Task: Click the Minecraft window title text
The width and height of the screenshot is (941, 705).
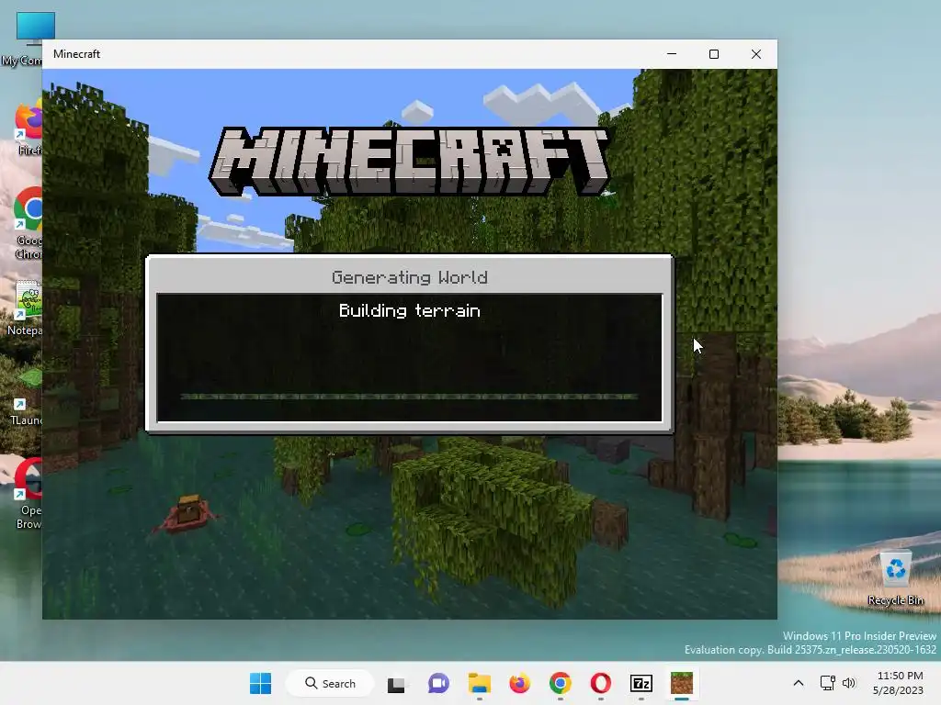Action: click(x=76, y=54)
